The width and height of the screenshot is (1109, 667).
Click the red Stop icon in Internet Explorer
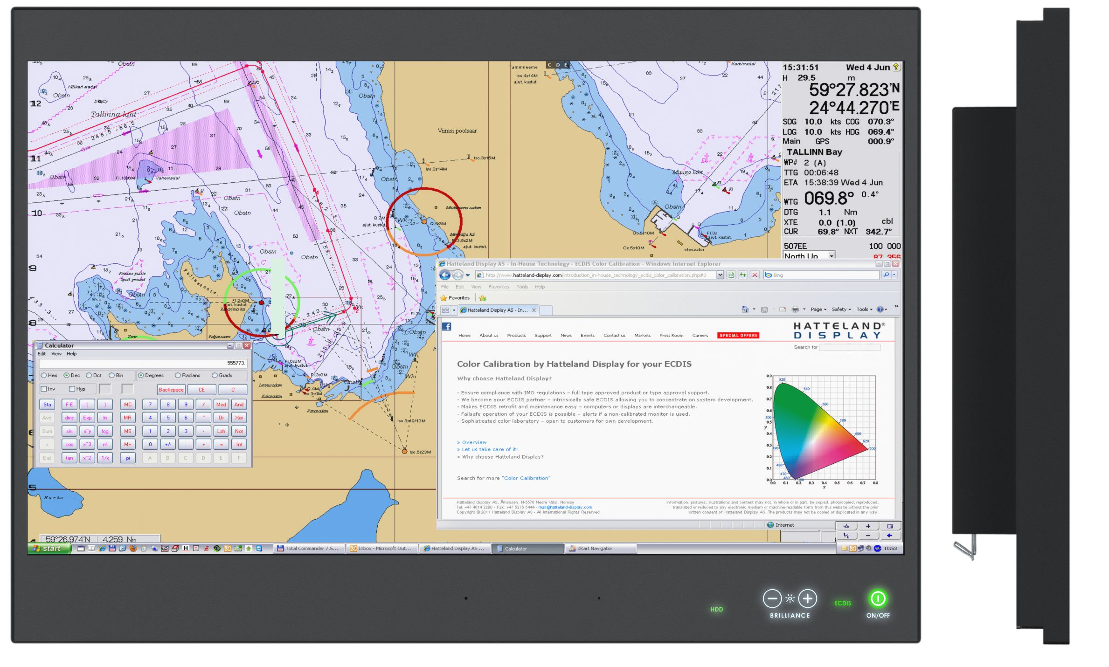[x=755, y=275]
